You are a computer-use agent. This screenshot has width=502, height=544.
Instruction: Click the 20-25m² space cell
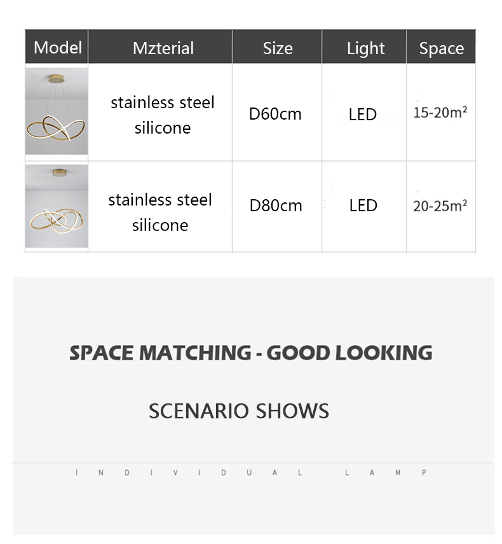click(440, 206)
